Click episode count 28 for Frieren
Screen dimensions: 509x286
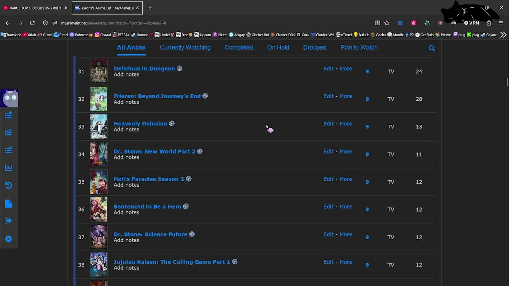point(419,99)
